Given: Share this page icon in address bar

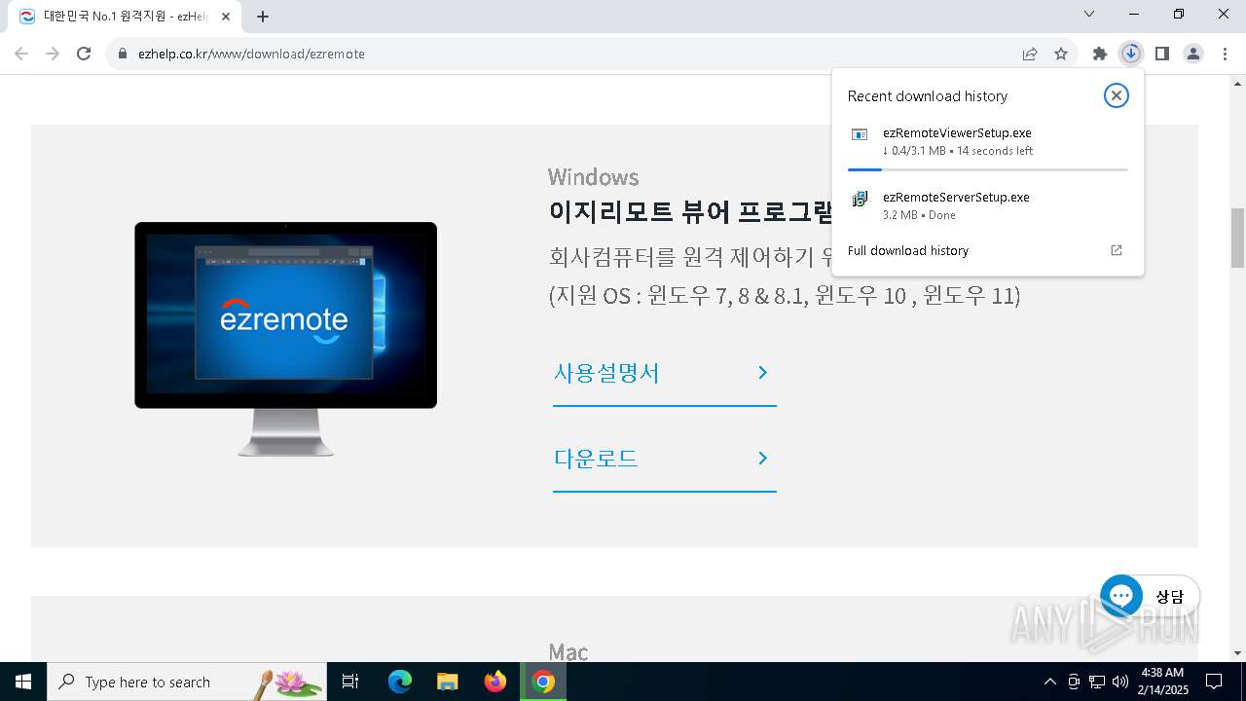Looking at the screenshot, I should tap(1030, 54).
